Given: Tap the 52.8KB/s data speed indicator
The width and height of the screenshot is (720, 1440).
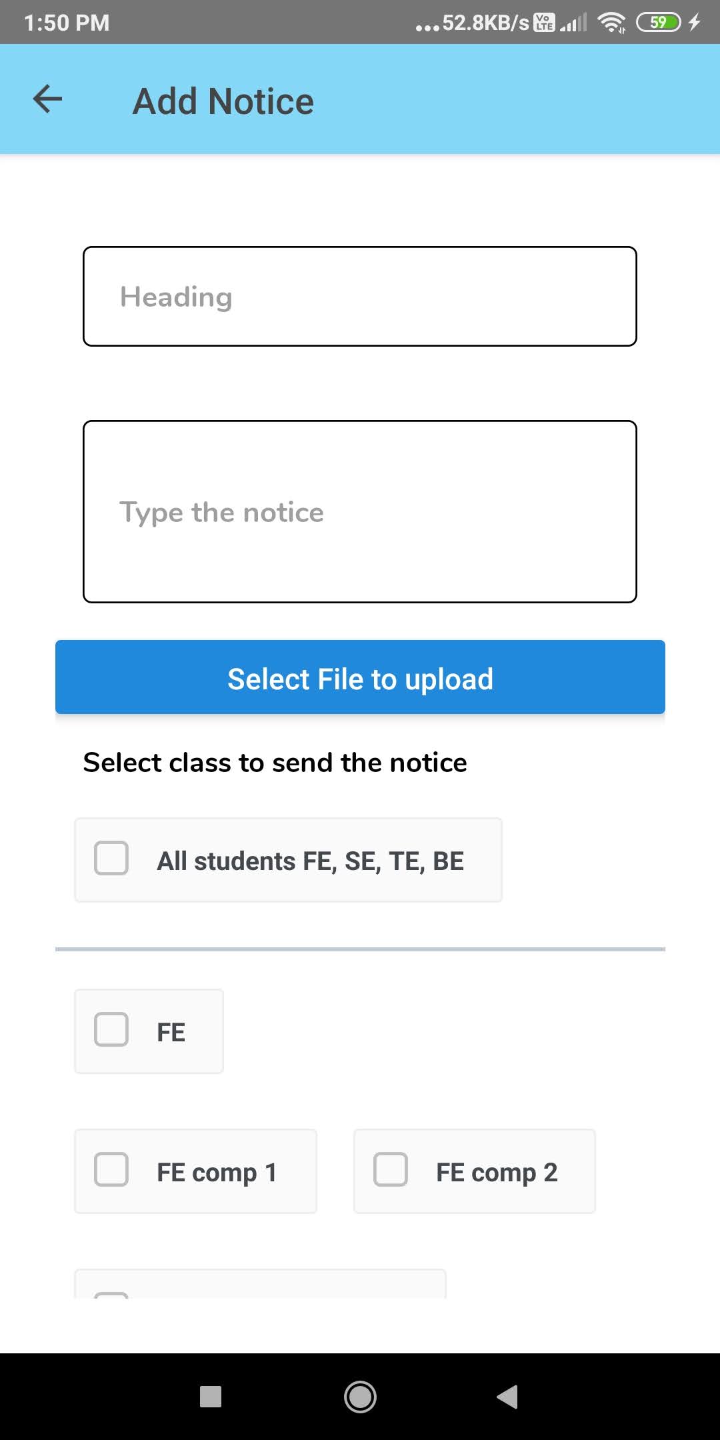Looking at the screenshot, I should 480,23.
